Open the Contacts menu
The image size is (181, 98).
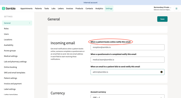click(89, 9)
